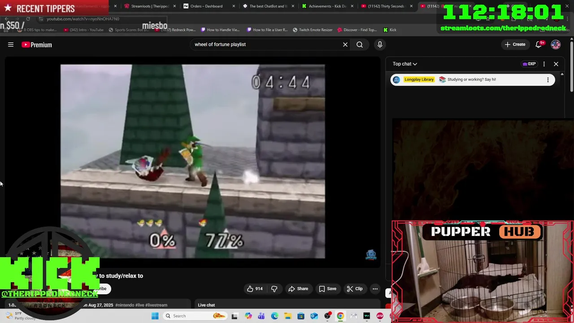Start voice search with microphone icon
The height and width of the screenshot is (323, 574).
[380, 44]
